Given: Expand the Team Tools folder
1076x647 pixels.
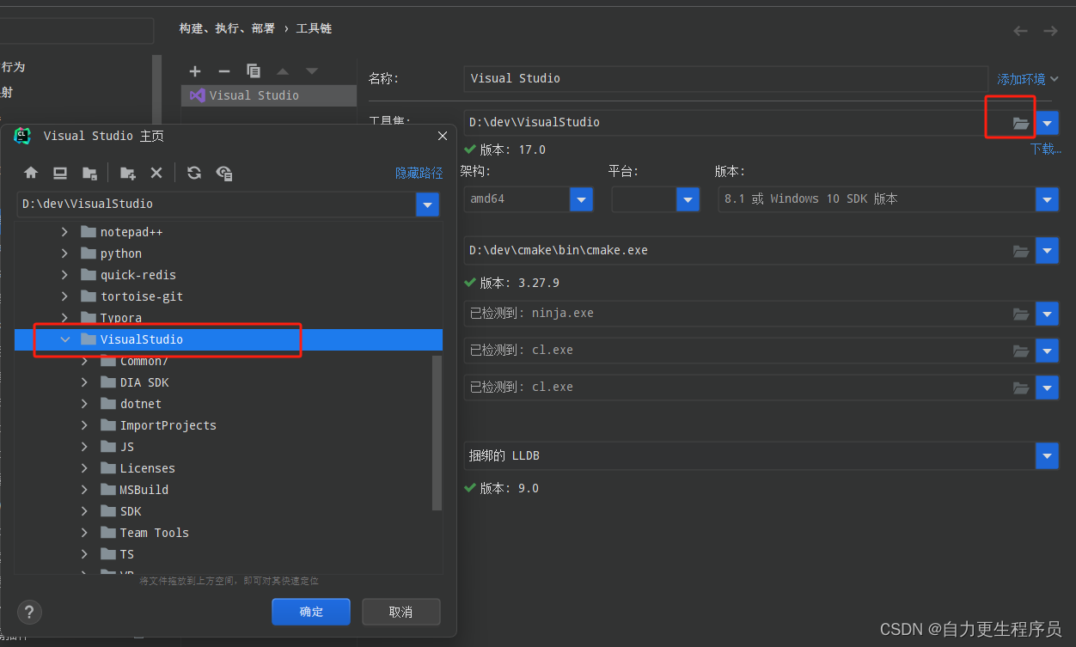Looking at the screenshot, I should click(x=84, y=533).
